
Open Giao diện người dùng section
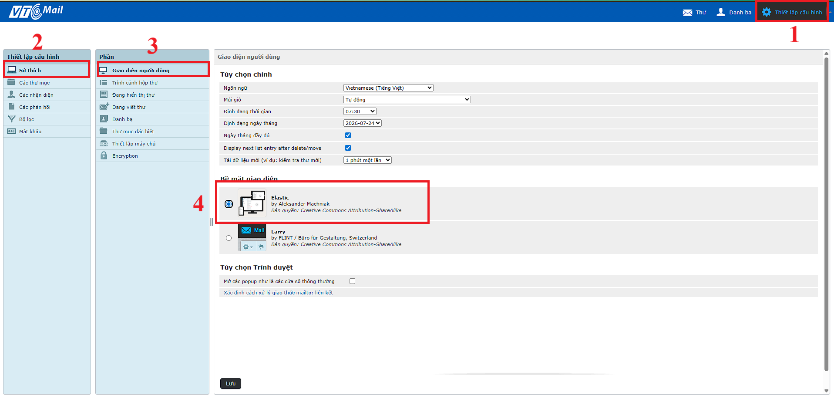tap(152, 70)
